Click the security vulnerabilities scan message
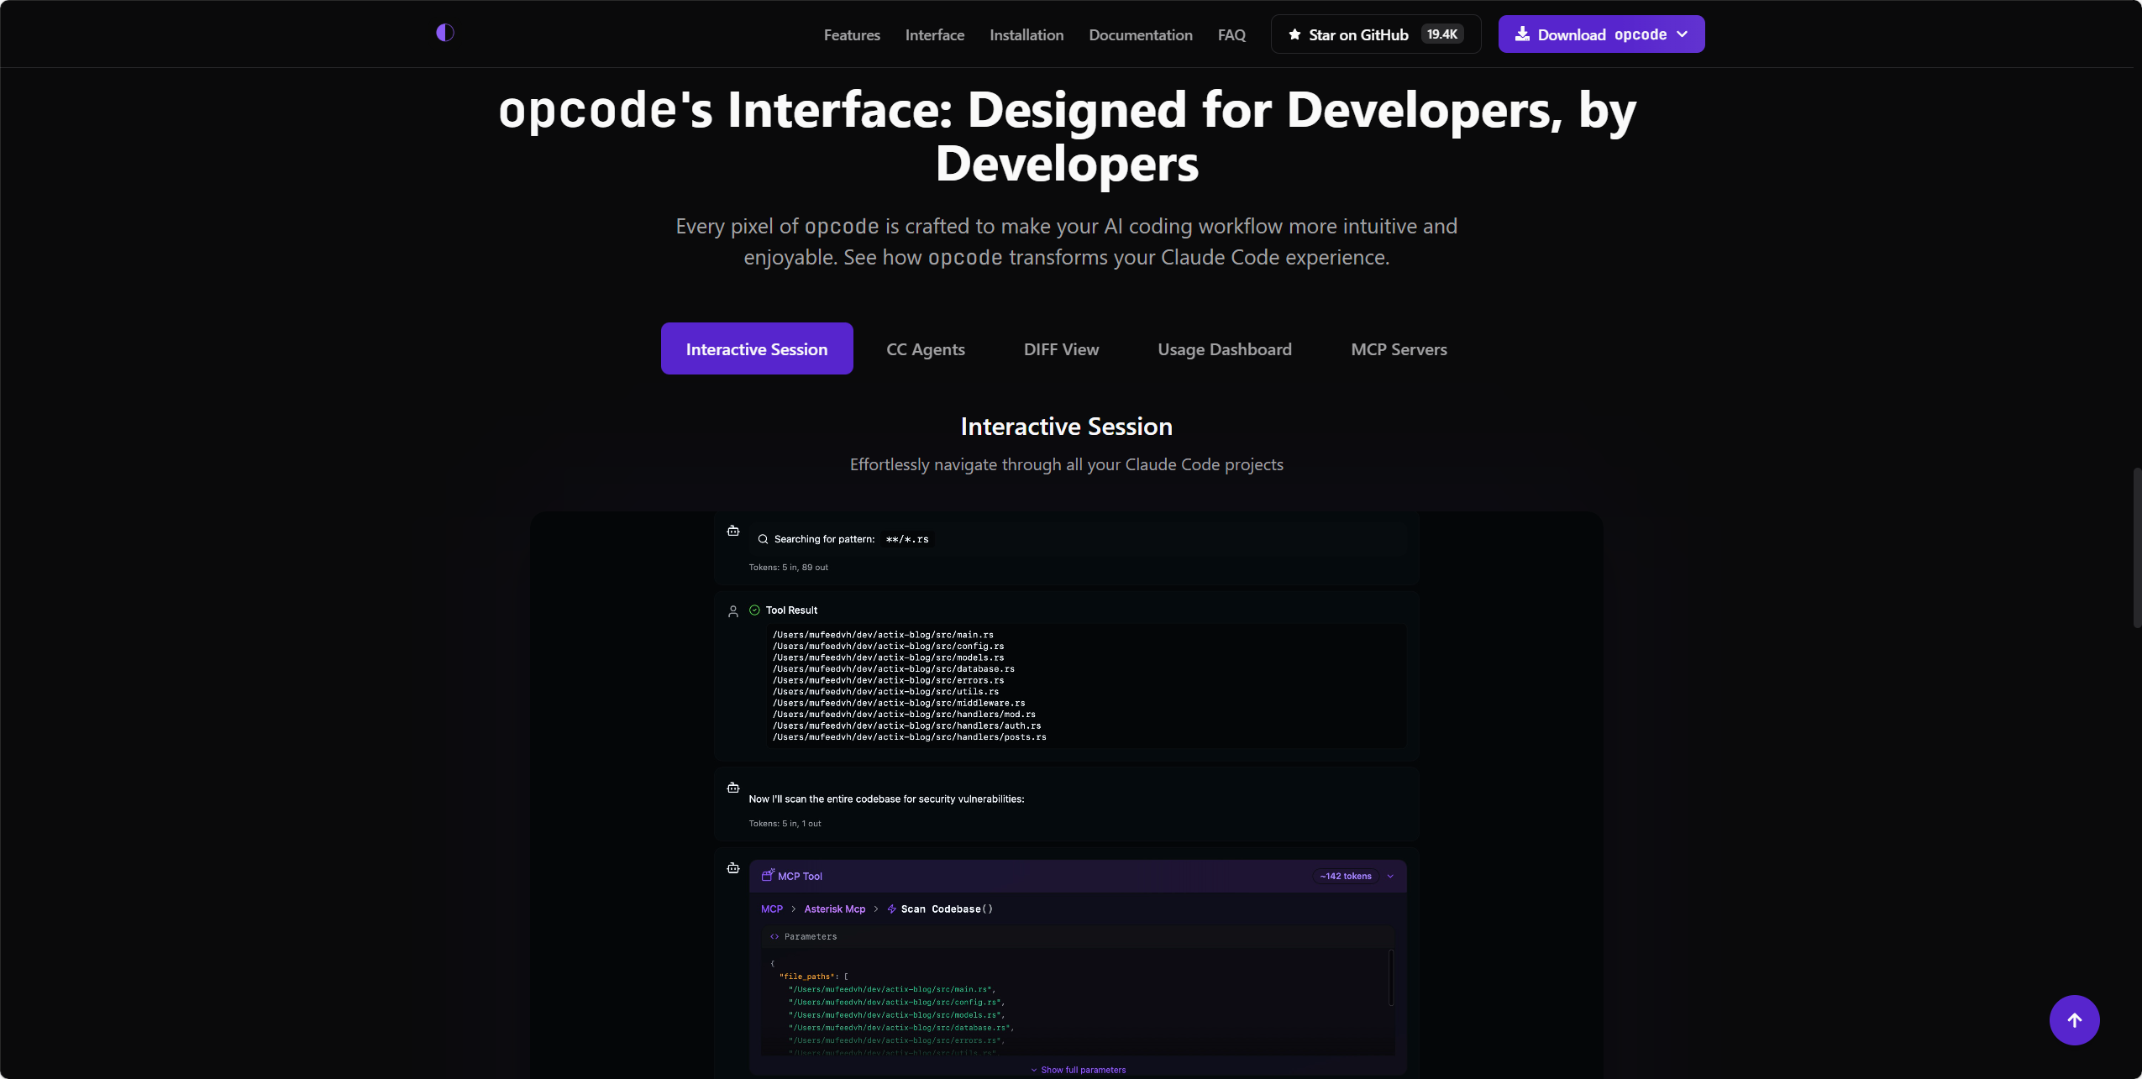 (x=886, y=799)
